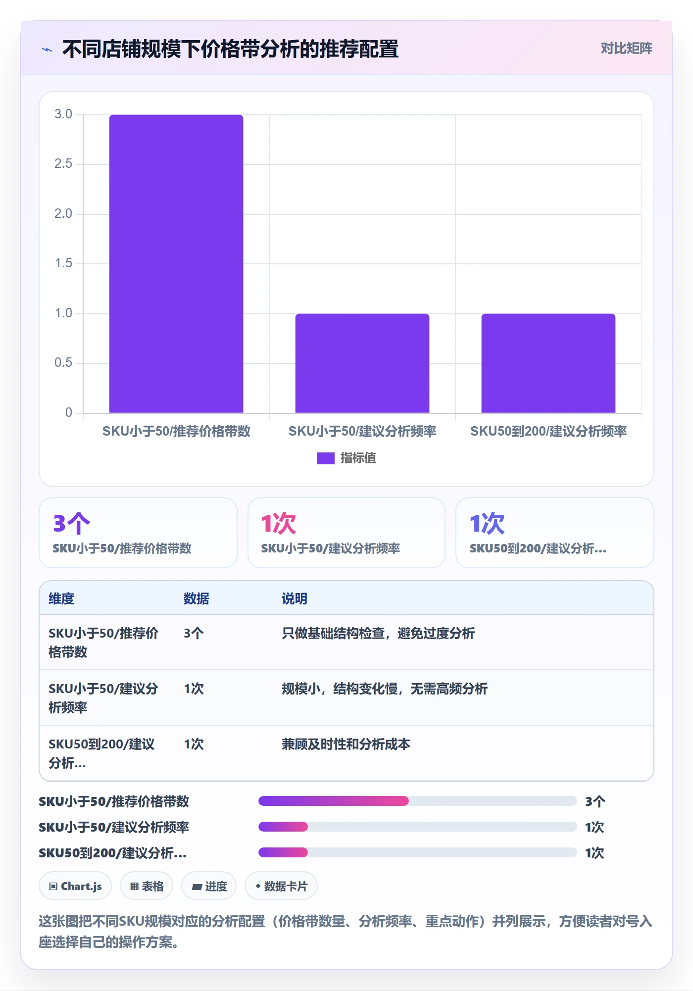Click the x-axis label SKU50到200/建议分析频率
The height and width of the screenshot is (991, 693).
pos(548,431)
